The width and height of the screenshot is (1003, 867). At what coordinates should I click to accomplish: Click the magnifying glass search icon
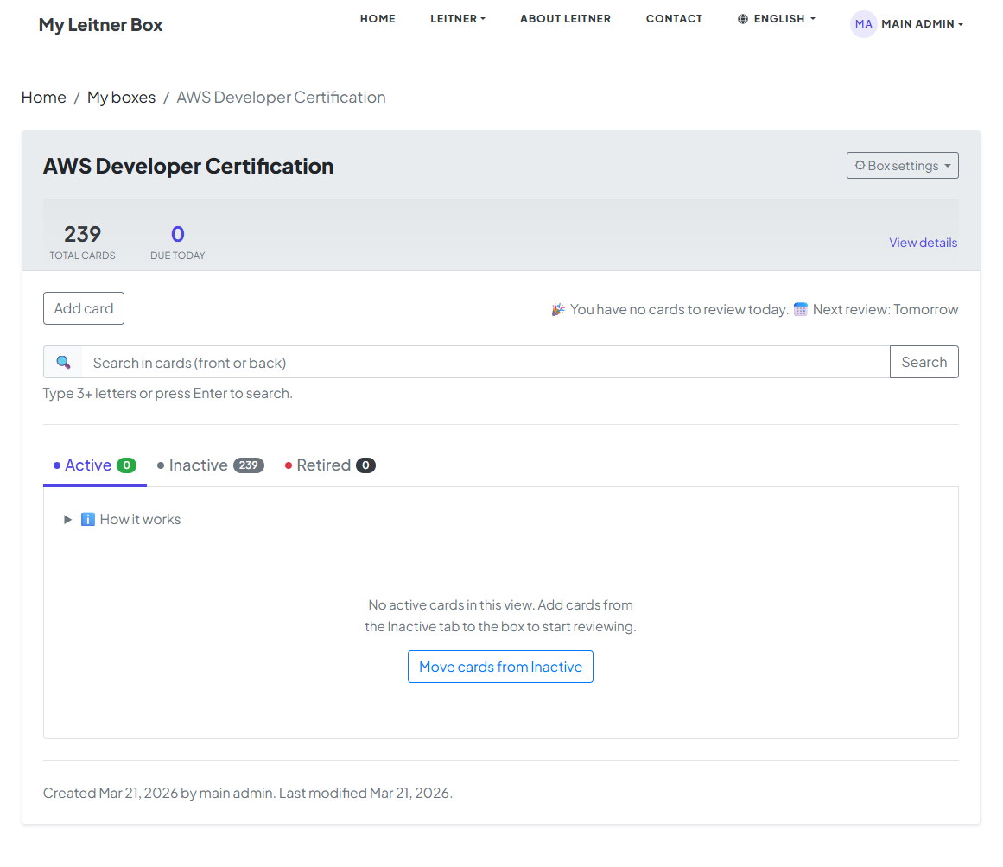pos(63,363)
